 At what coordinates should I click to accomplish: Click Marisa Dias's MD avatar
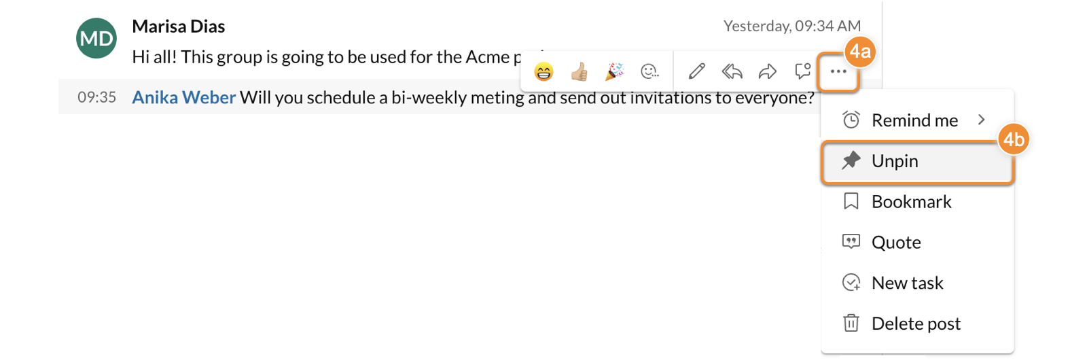[x=96, y=38]
